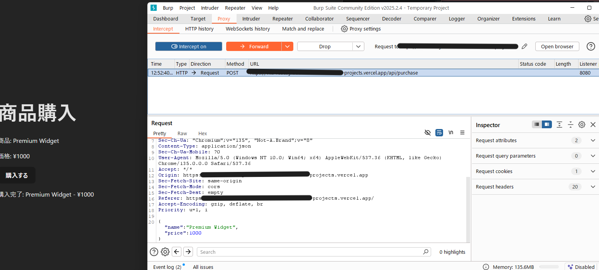Switch to the Comparer tab
The image size is (599, 270).
click(425, 19)
